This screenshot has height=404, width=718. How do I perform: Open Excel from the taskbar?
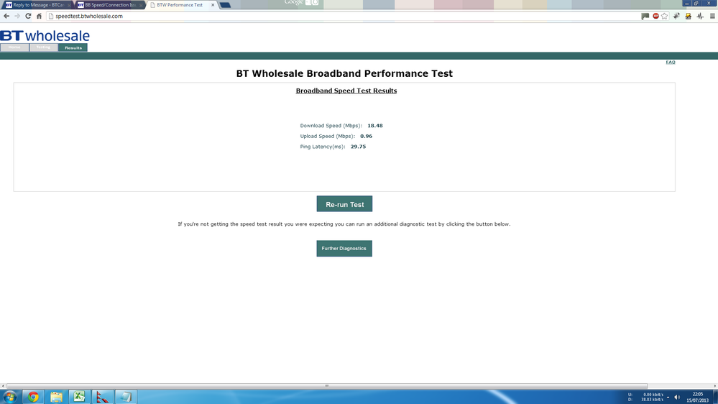pos(79,397)
